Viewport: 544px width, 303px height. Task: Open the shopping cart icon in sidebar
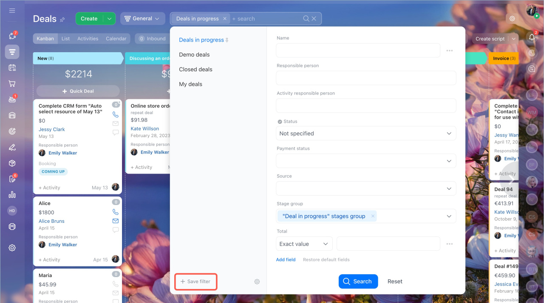(x=12, y=84)
